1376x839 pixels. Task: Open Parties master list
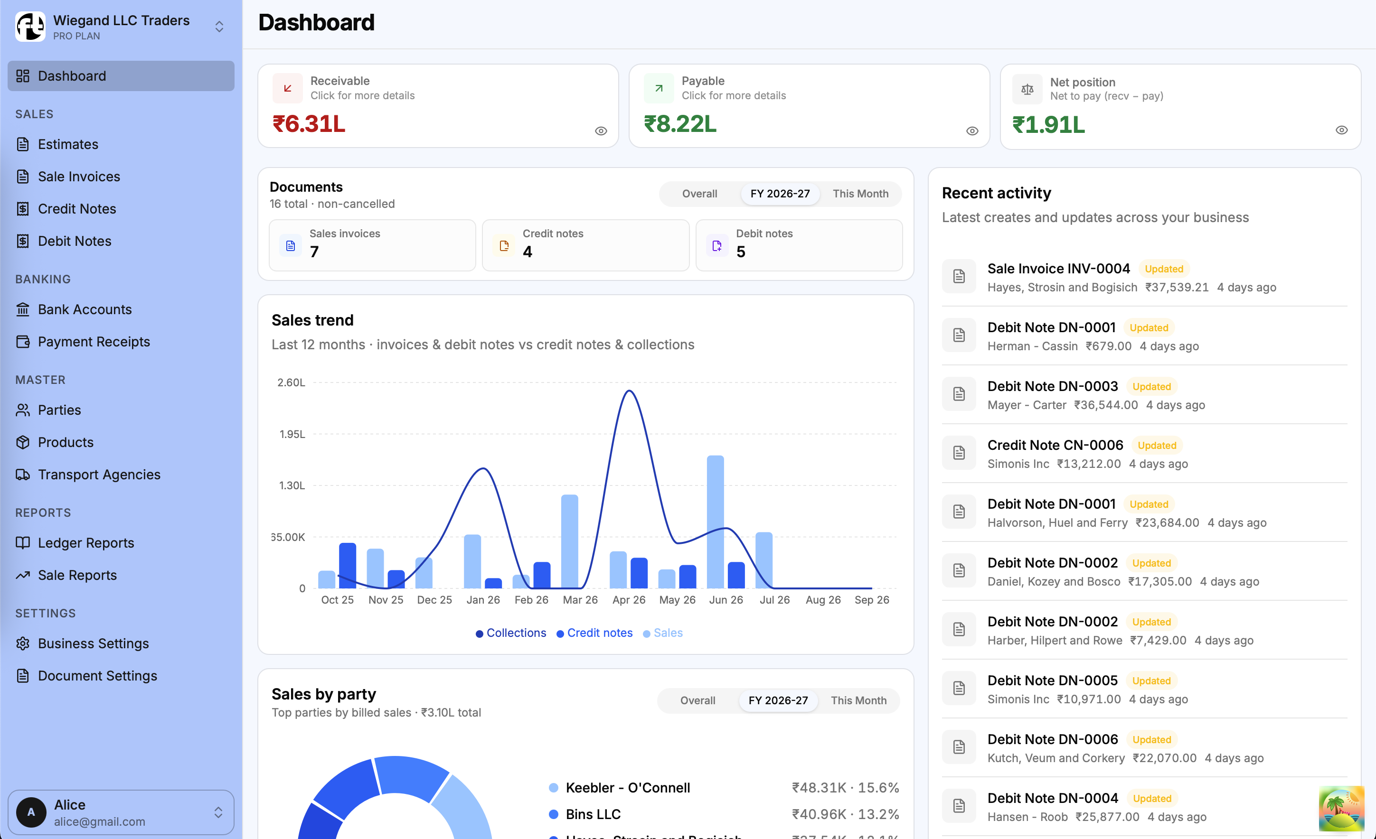coord(121,410)
